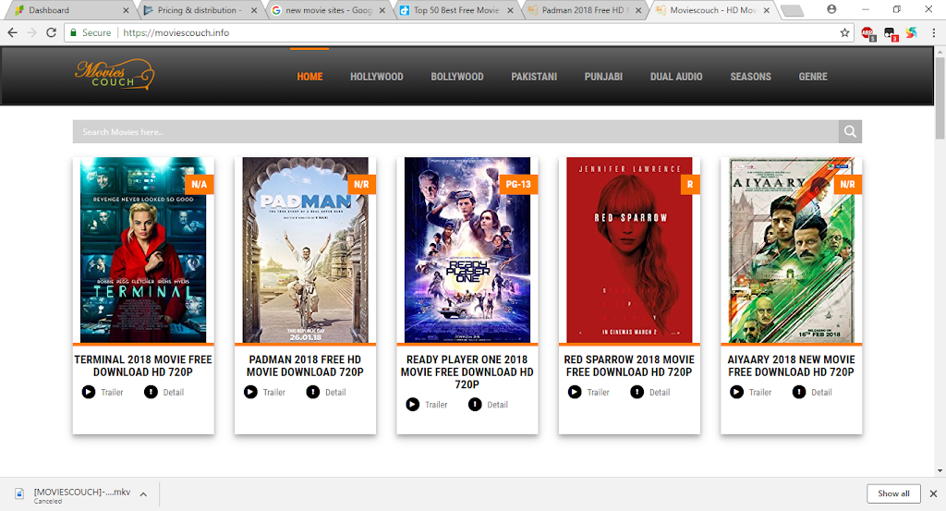Switch to new movie sites Google tab
946x511 pixels.
pos(328,10)
